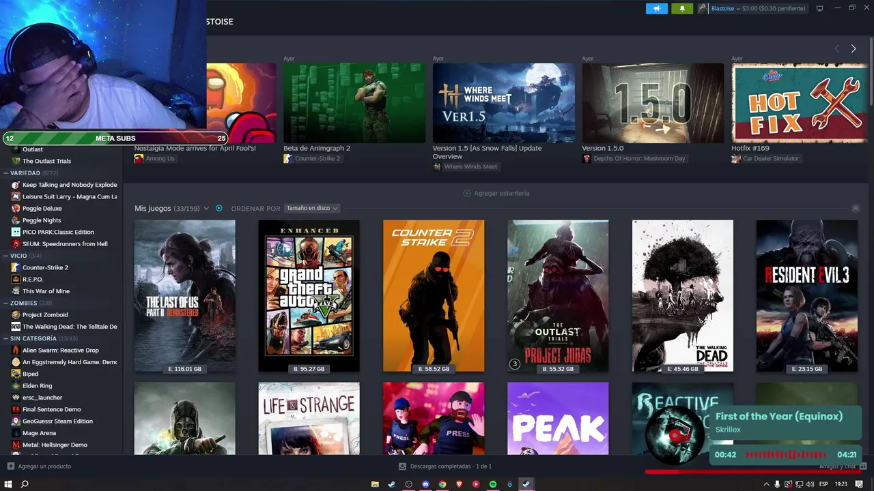This screenshot has width=874, height=491.
Task: Seek in the Skrillex track waveform bar
Action: 786,455
